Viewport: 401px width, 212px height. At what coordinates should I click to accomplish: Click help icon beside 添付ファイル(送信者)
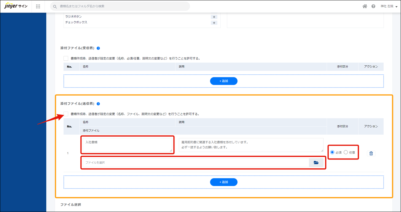pos(98,104)
